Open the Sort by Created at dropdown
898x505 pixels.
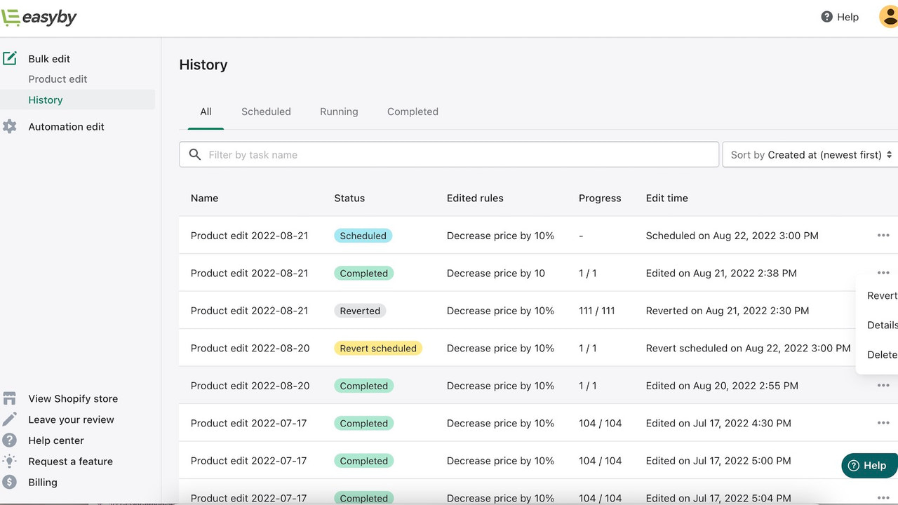(x=808, y=154)
